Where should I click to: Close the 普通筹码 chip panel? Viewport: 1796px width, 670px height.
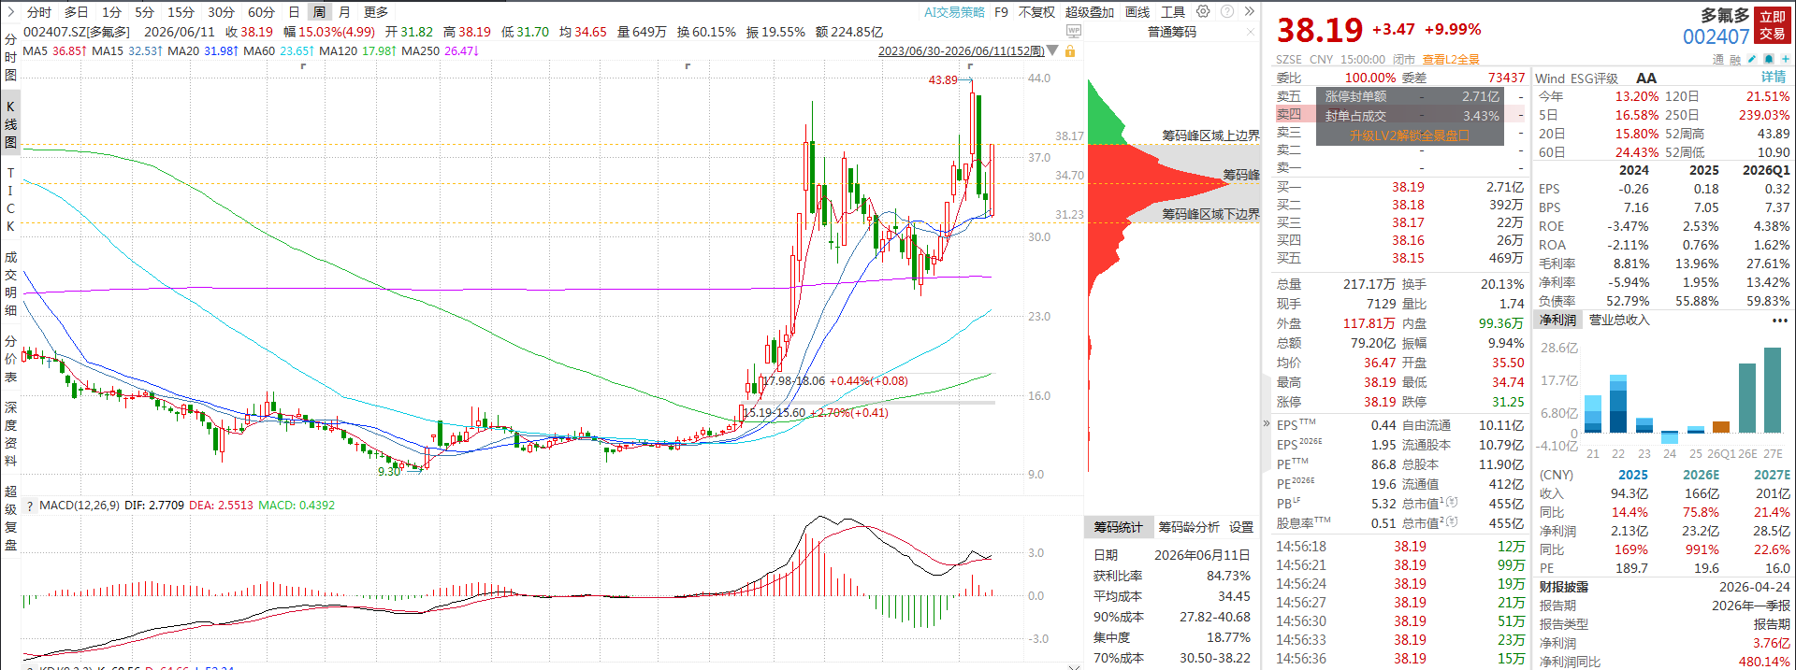tap(1251, 32)
